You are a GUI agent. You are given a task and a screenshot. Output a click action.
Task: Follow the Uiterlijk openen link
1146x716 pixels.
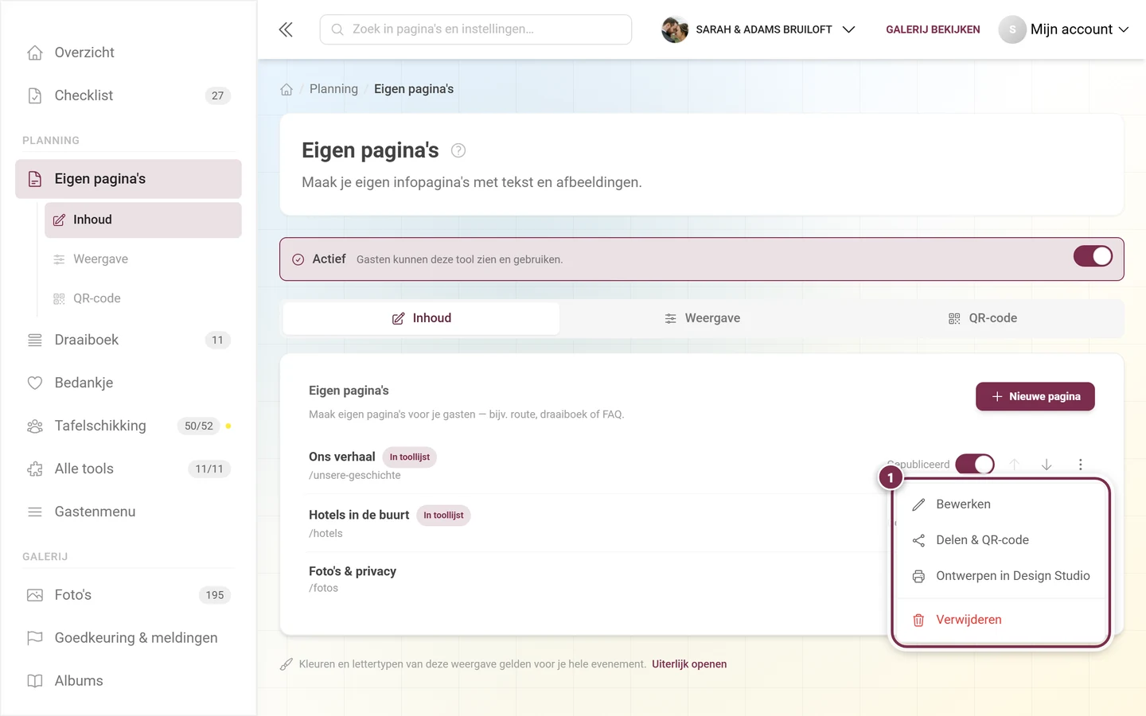(689, 664)
